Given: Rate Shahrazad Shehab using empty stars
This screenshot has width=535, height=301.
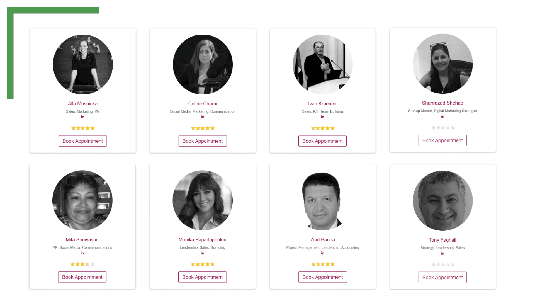Looking at the screenshot, I should 442,128.
